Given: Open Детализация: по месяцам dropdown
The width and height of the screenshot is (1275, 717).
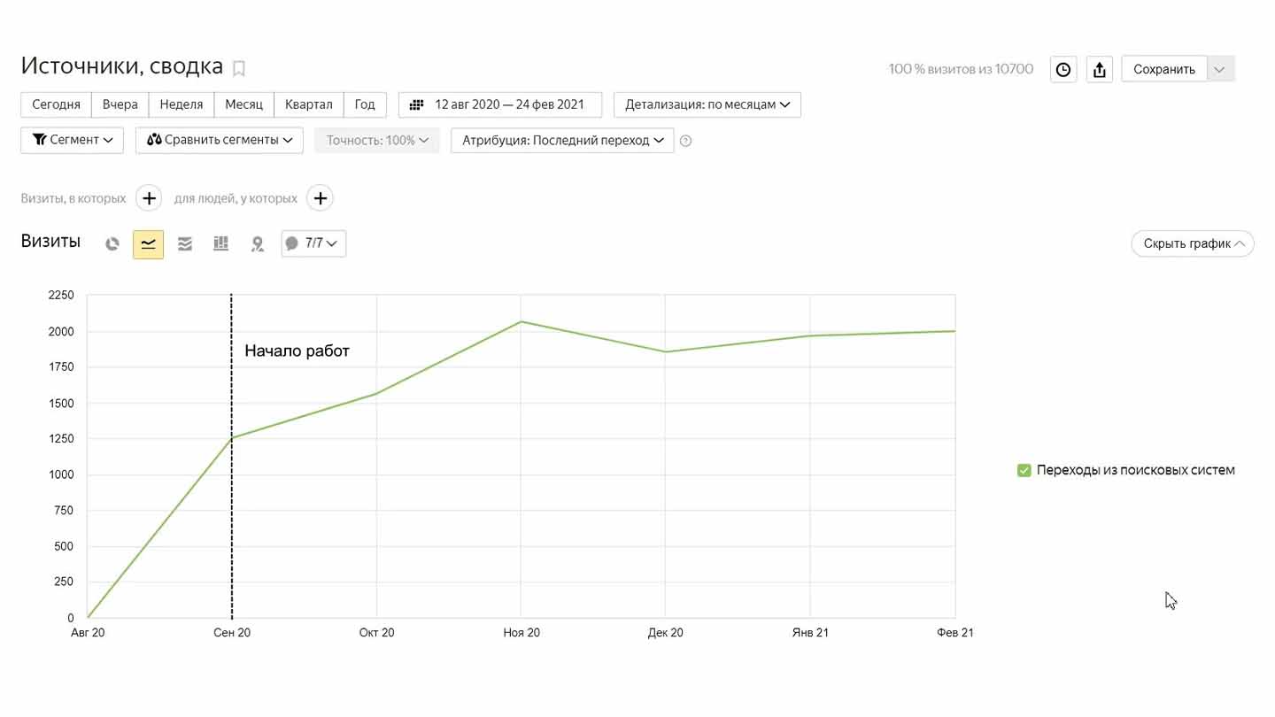Looking at the screenshot, I should click(707, 104).
